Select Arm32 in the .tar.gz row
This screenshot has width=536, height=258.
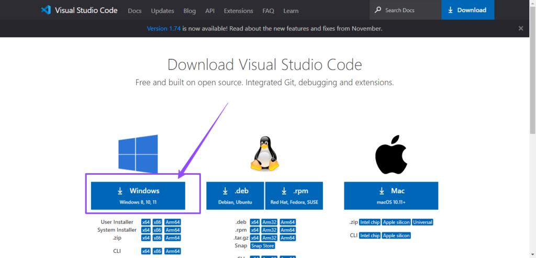270,238
